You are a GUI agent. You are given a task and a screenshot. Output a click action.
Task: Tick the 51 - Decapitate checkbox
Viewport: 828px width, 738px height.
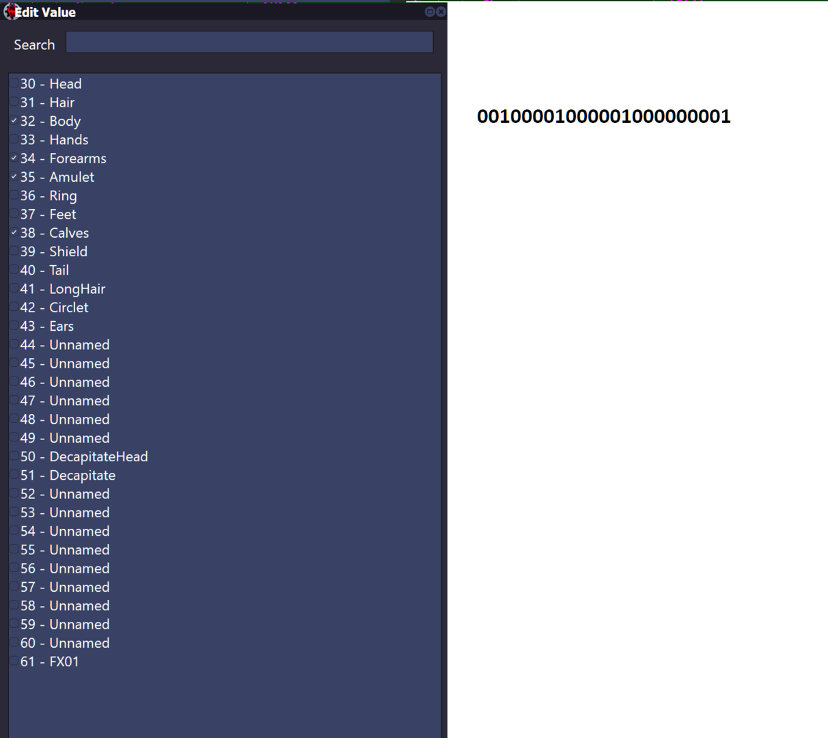[14, 474]
